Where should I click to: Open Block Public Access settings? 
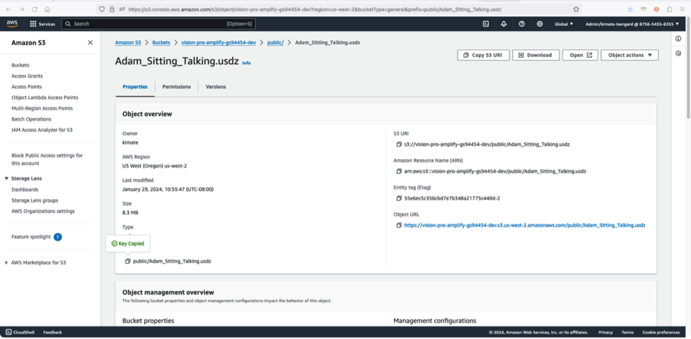47,159
